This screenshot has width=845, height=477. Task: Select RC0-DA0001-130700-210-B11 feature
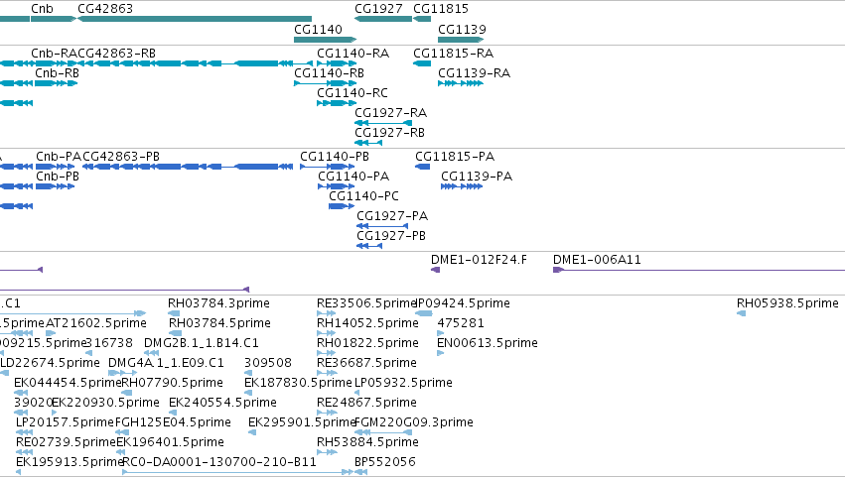(237, 472)
